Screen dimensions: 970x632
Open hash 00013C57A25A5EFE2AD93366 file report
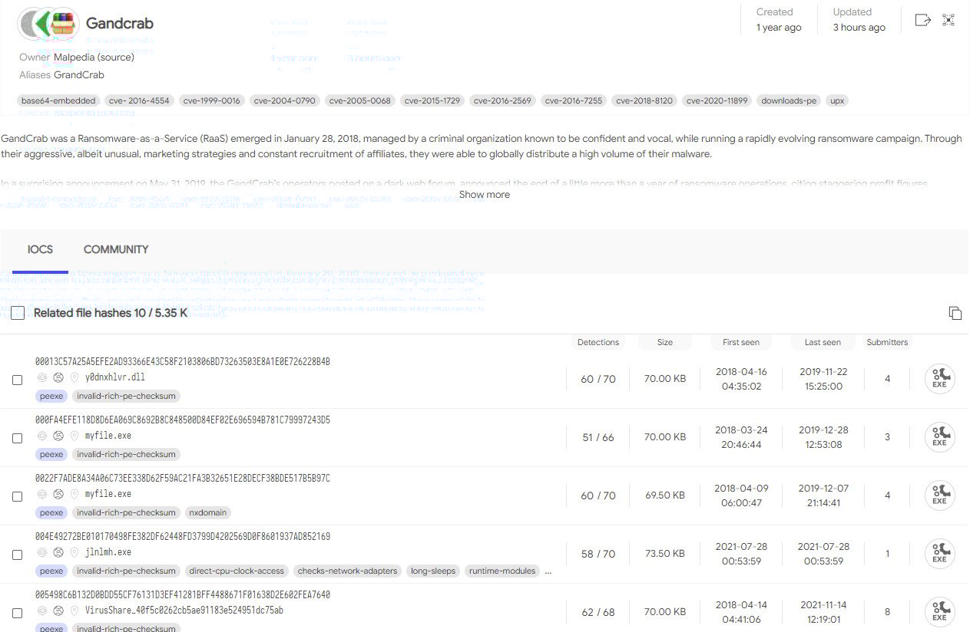183,362
